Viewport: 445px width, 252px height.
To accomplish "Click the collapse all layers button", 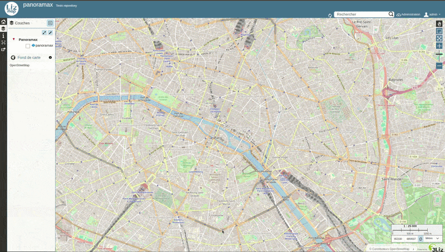I will (50, 33).
